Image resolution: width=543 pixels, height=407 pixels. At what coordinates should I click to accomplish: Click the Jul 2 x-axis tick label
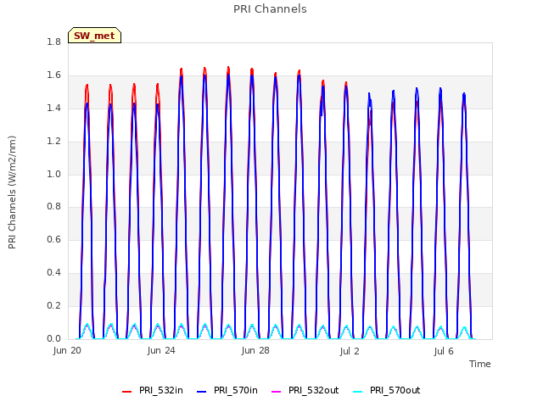350,352
